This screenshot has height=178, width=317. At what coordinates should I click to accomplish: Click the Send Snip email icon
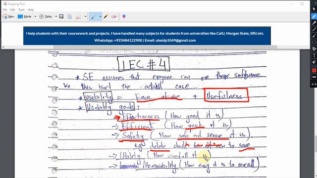(78, 17)
